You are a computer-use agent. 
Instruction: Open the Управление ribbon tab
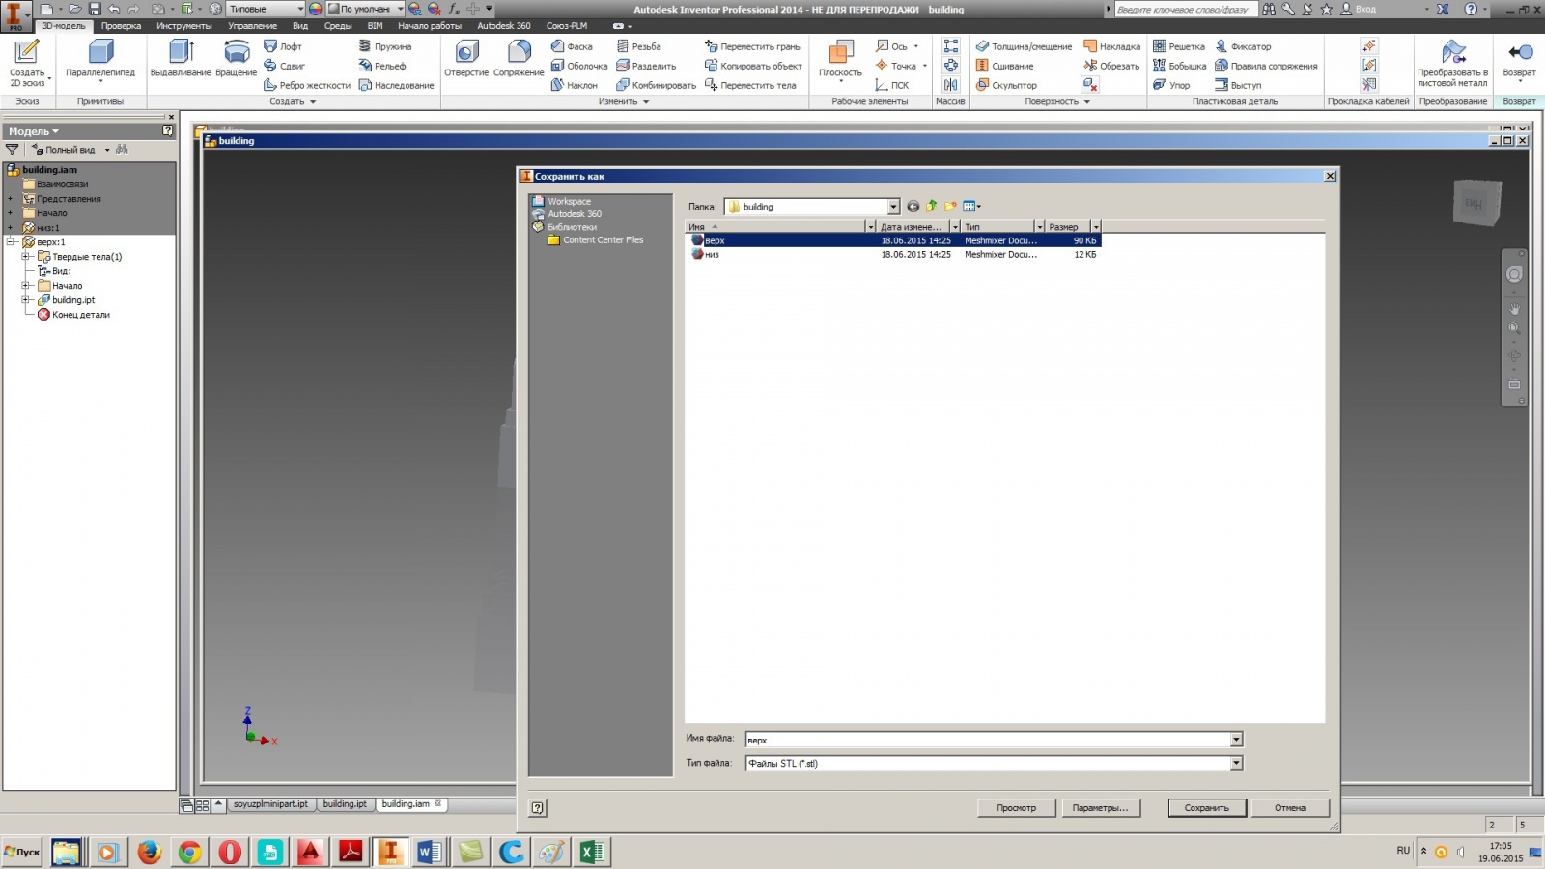click(252, 26)
